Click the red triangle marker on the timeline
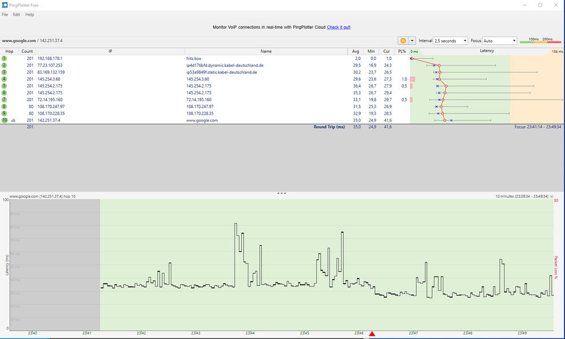The width and height of the screenshot is (565, 339). 372,333
